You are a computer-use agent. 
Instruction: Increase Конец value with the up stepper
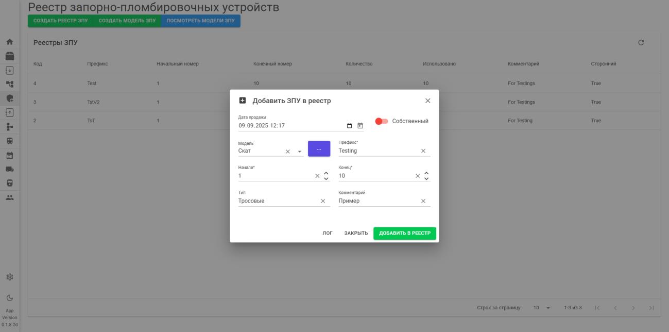coord(426,174)
